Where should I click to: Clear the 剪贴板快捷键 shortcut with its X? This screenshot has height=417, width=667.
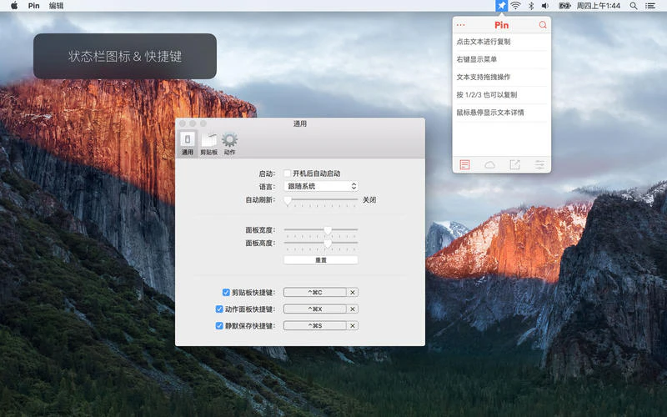(353, 293)
